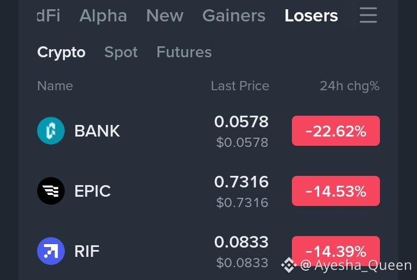417x280 pixels.
Task: Switch to the Losers tab
Action: coord(311,16)
